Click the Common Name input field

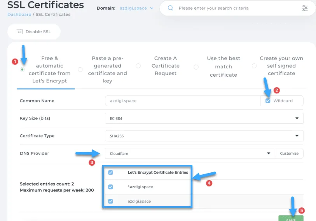(182, 101)
